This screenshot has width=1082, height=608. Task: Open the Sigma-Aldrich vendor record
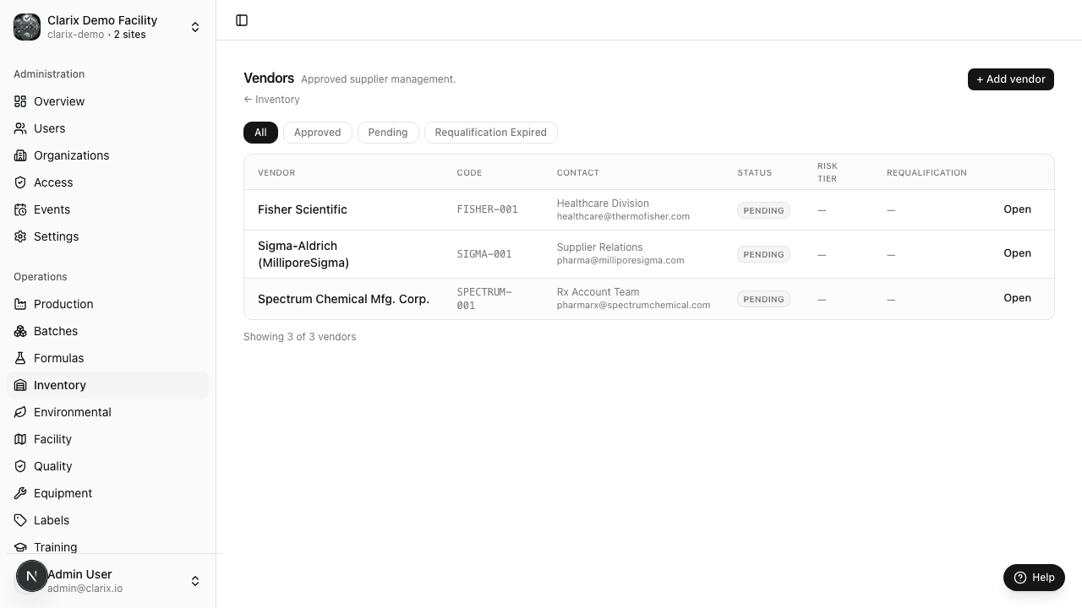tap(1017, 253)
